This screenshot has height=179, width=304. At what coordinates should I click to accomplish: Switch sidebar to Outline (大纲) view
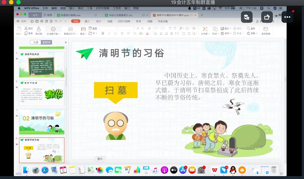36,42
